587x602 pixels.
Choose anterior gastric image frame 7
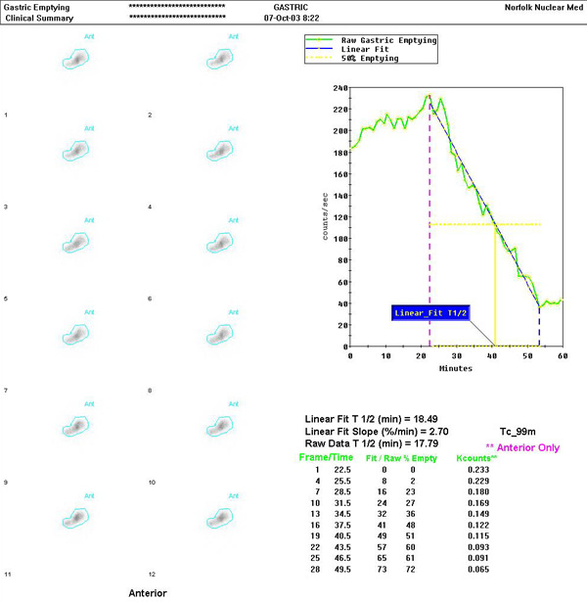76,334
